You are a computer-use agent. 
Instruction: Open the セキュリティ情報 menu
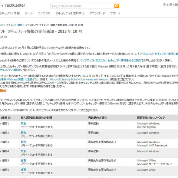pyautogui.click(x=10, y=13)
